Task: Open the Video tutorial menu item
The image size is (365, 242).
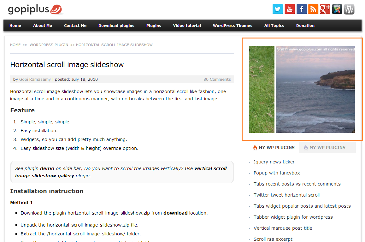Action: click(x=187, y=26)
